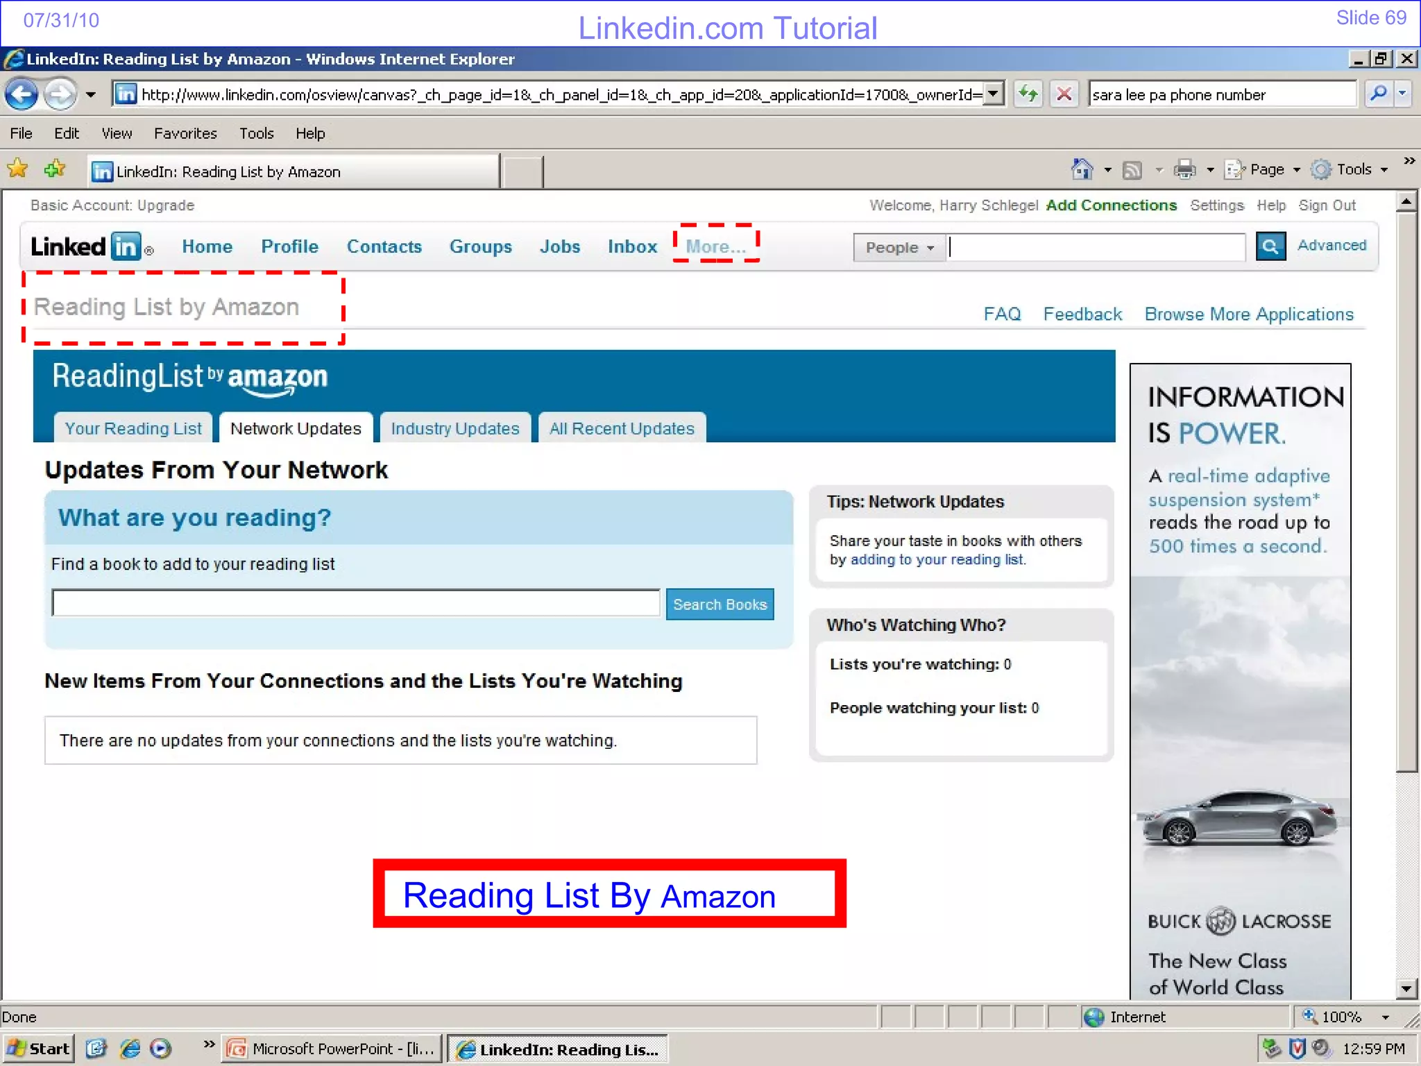Image resolution: width=1421 pixels, height=1066 pixels.
Task: Click the Search Books button
Action: pos(720,604)
